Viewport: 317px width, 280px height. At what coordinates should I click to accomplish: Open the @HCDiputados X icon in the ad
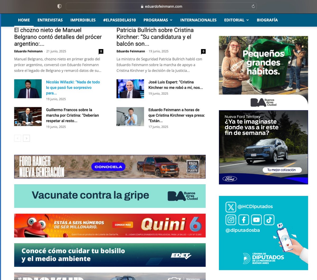(231, 207)
